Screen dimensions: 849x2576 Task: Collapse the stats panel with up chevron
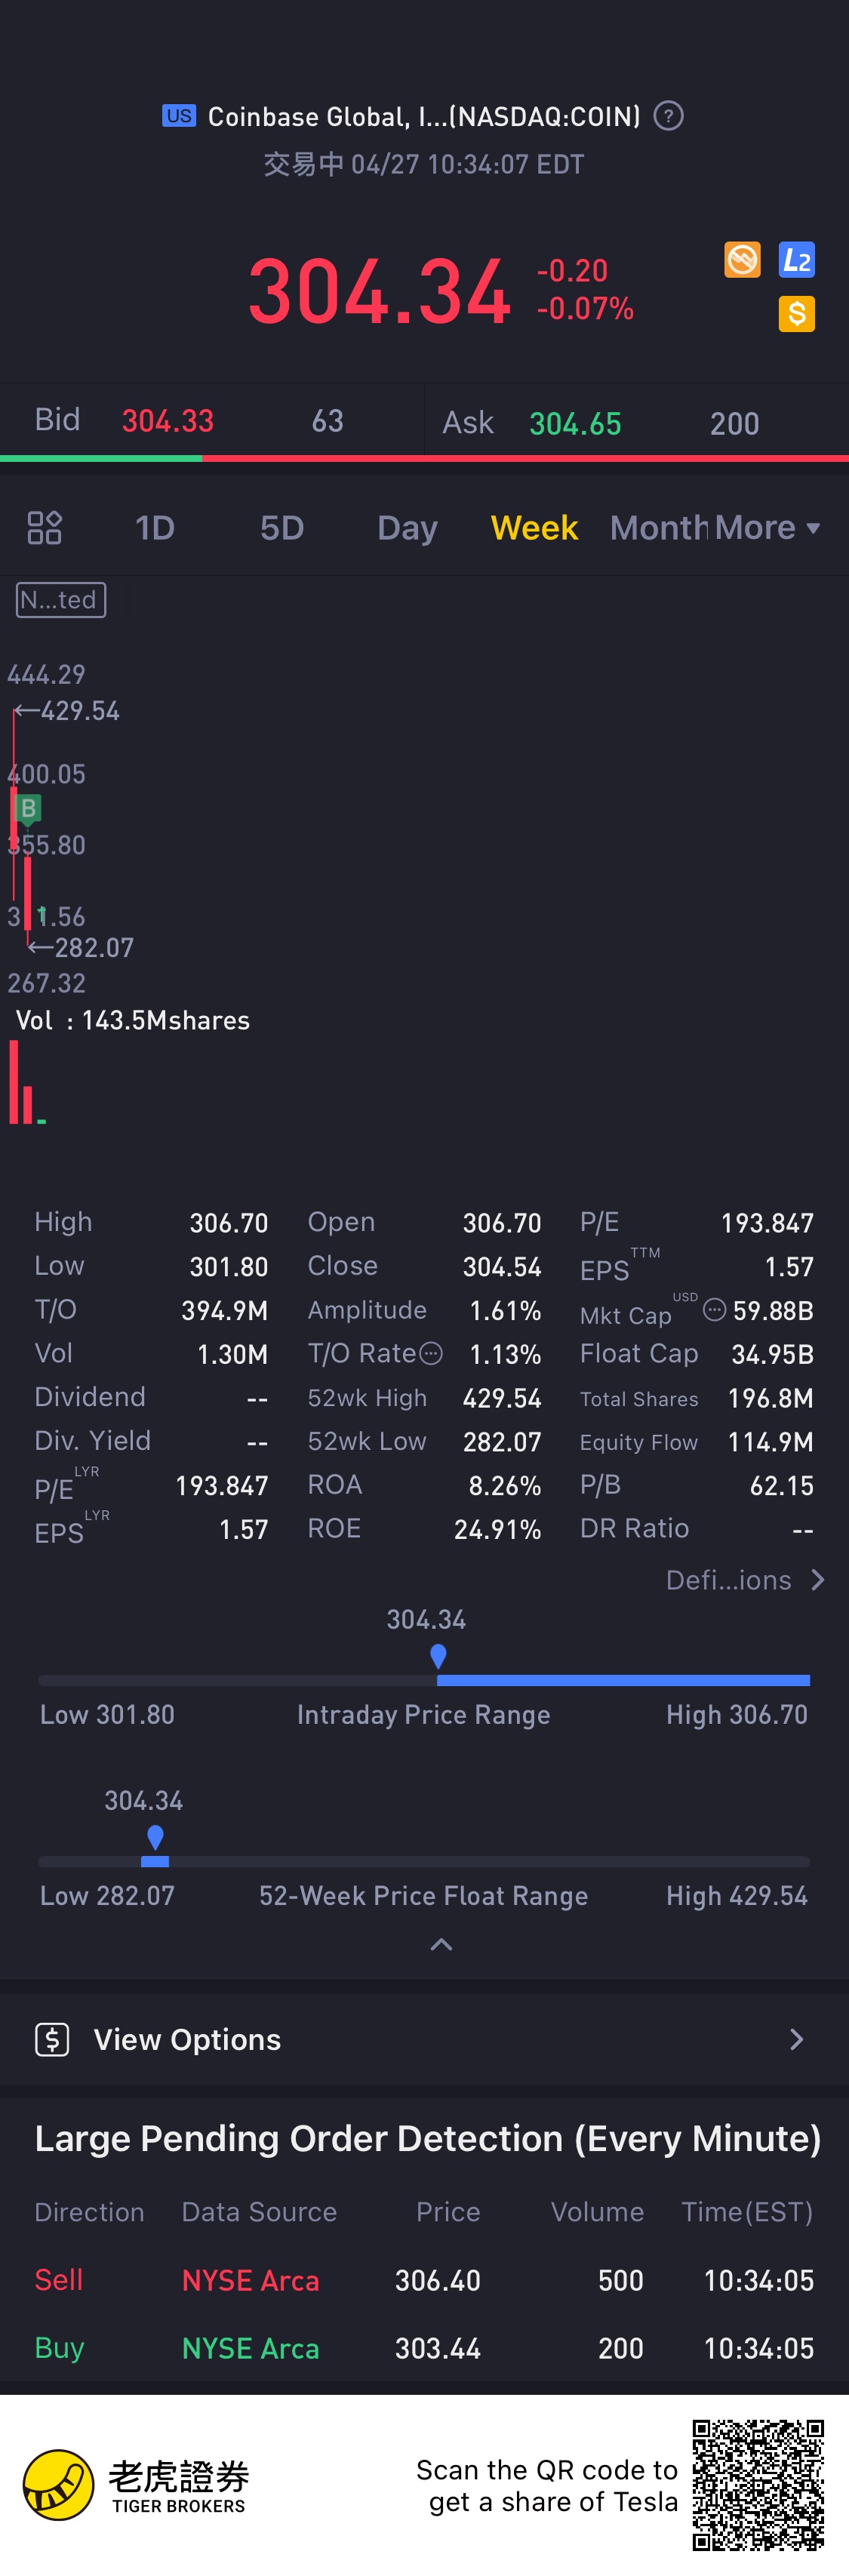point(441,1944)
